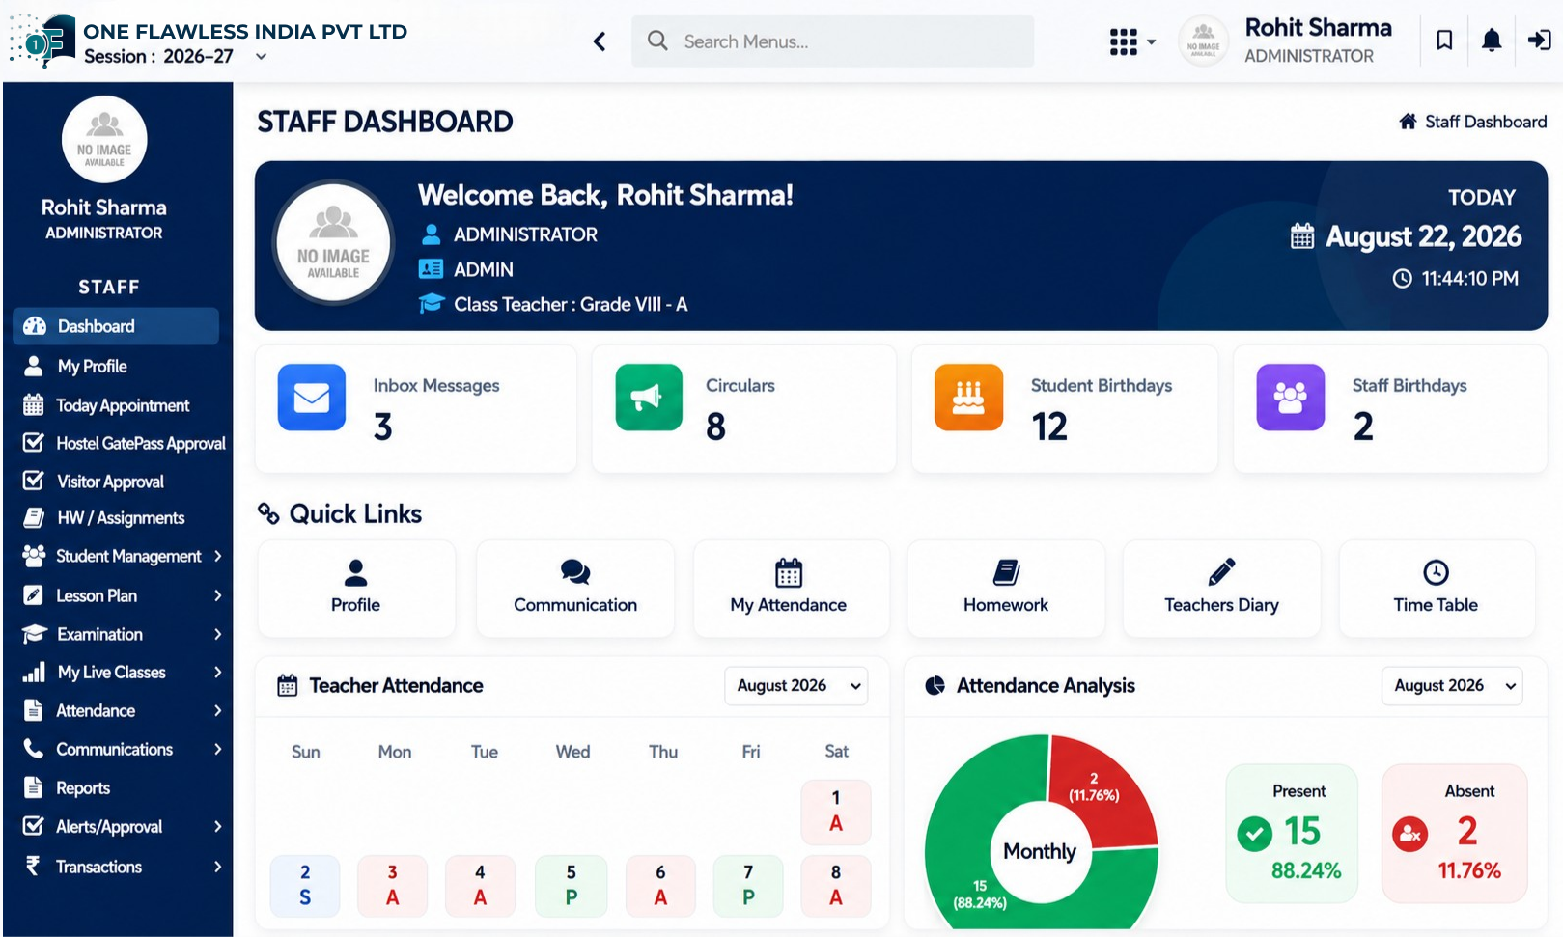Click the Attendance Analysis pie icon
Viewport: 1563px width, 937px height.
point(935,685)
